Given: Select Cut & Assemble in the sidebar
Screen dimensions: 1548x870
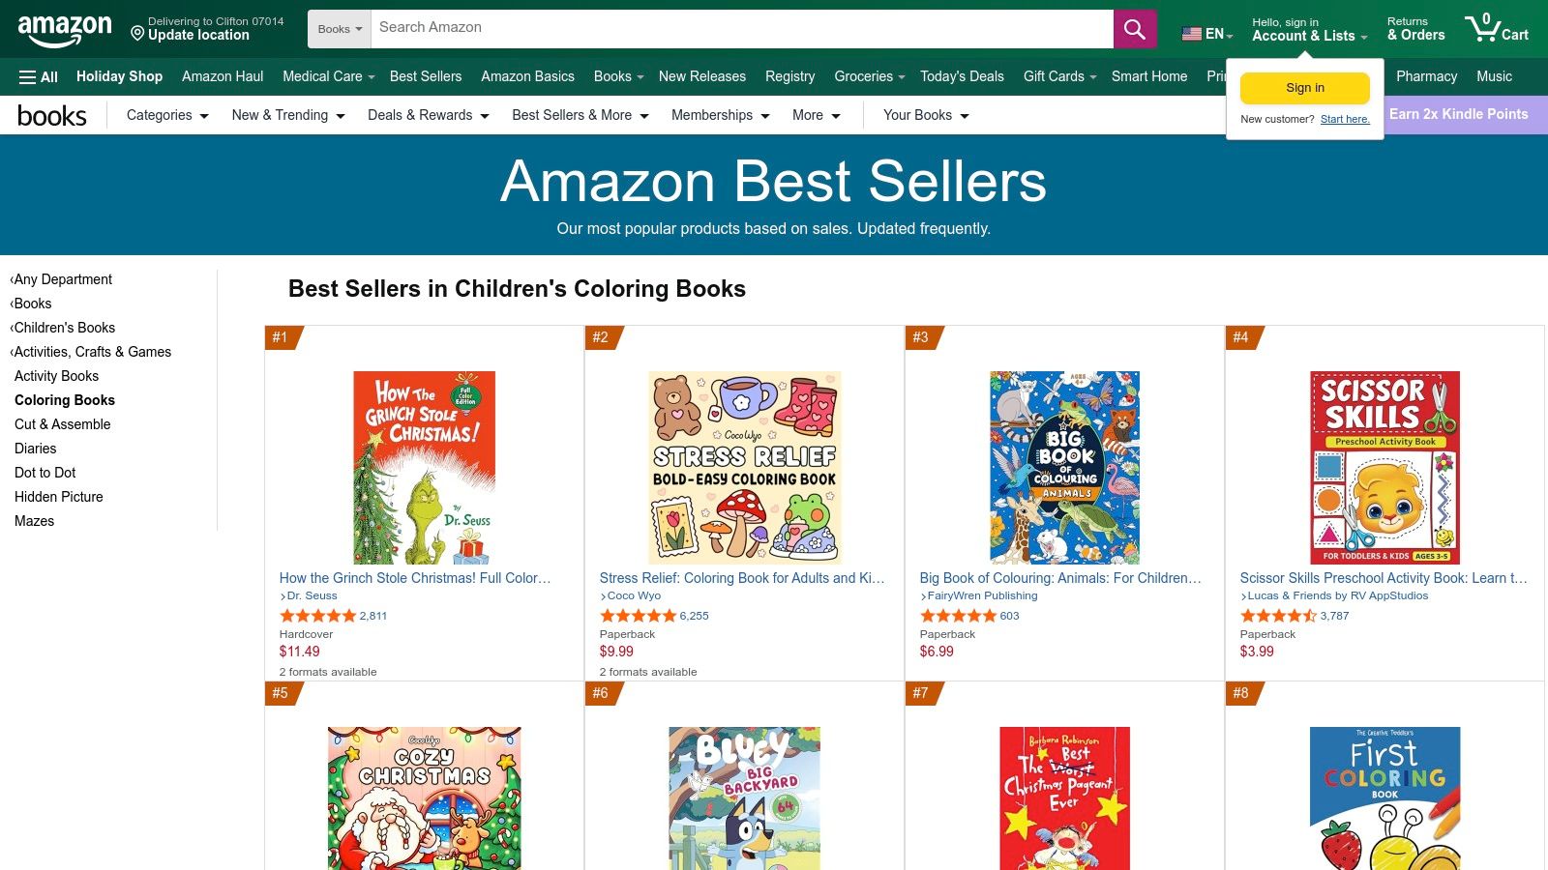Looking at the screenshot, I should coord(62,423).
